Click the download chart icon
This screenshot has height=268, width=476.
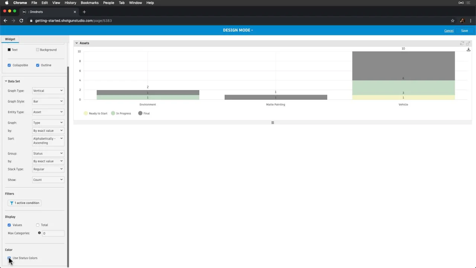[x=468, y=49]
